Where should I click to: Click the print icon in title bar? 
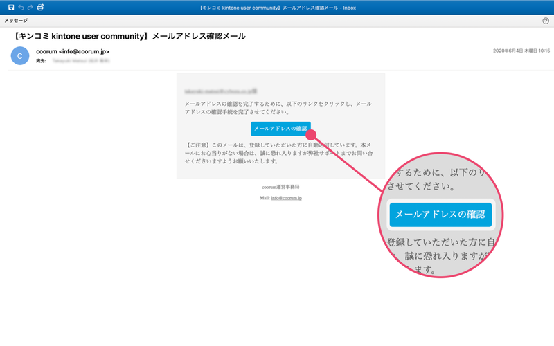40,7
